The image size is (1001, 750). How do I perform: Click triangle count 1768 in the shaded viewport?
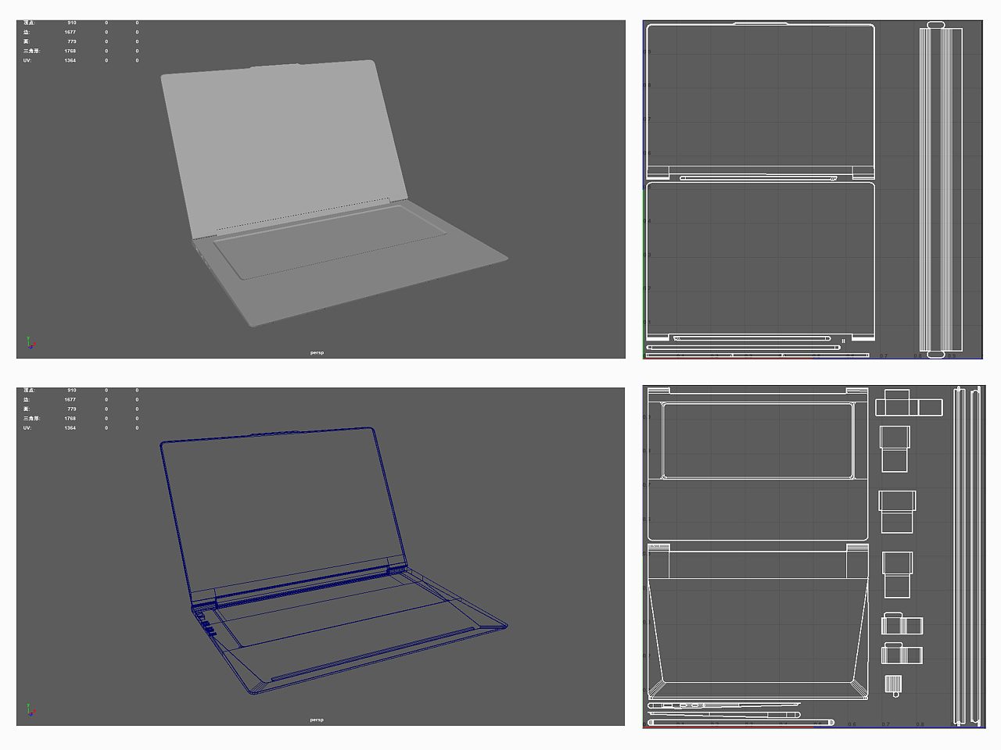point(70,51)
